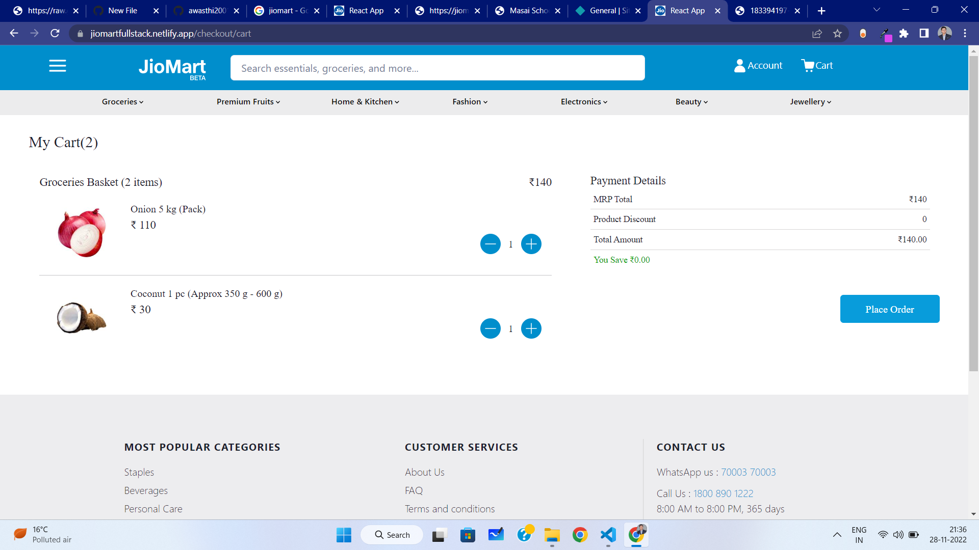Open the Chrome profile avatar
The image size is (979, 550).
click(945, 33)
